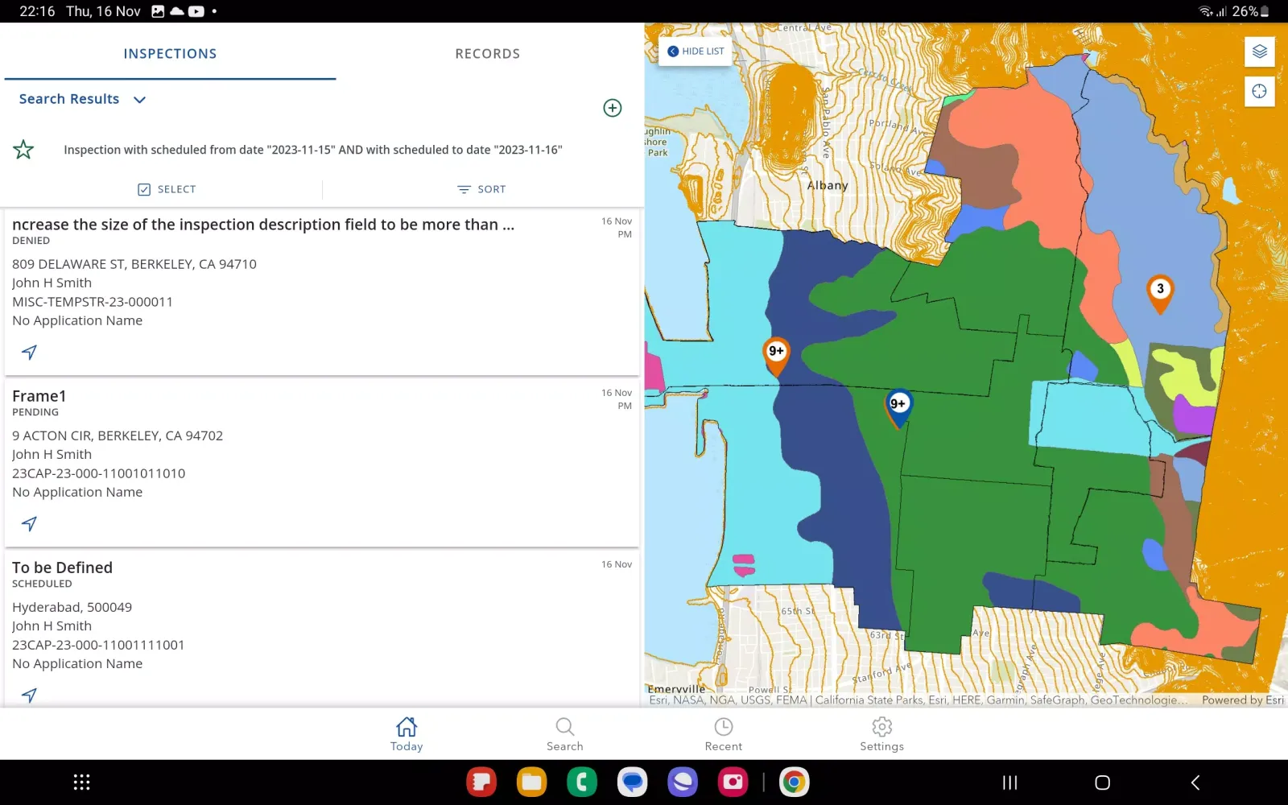The image size is (1288, 805).
Task: Open the blue 9+ cluster map pin
Action: coord(898,406)
